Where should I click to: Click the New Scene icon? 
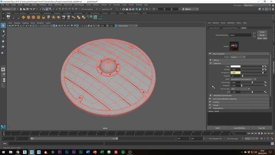21,9
